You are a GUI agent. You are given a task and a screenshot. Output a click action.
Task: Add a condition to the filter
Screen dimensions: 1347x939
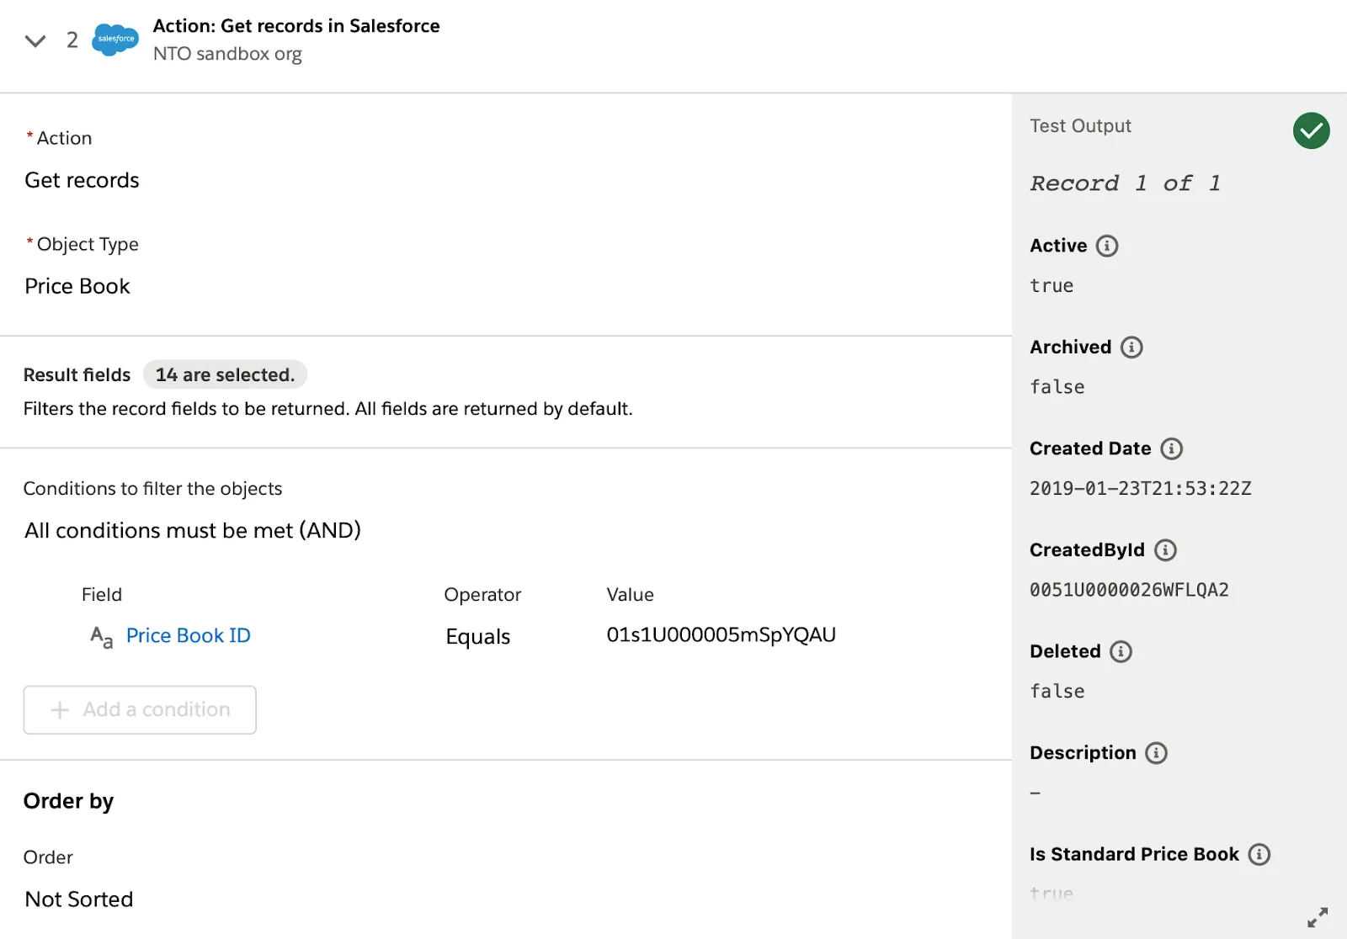pyautogui.click(x=139, y=709)
